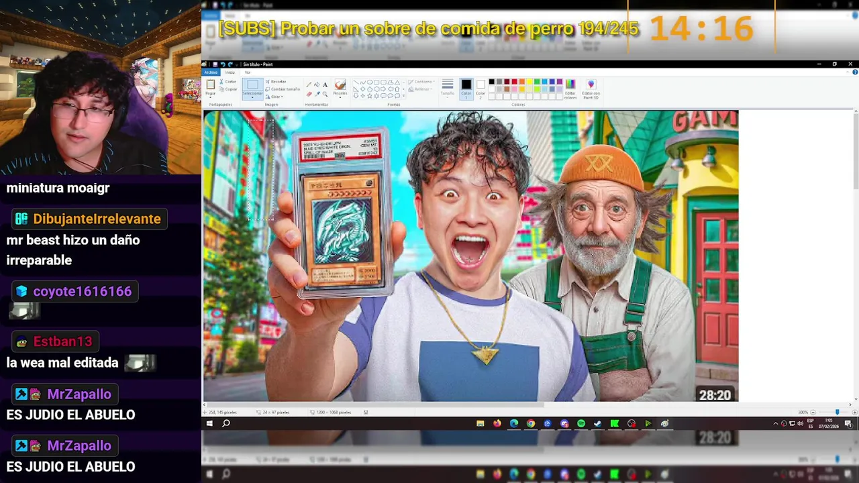859x483 pixels.
Task: Expand the Formas shapes gallery
Action: click(x=403, y=96)
